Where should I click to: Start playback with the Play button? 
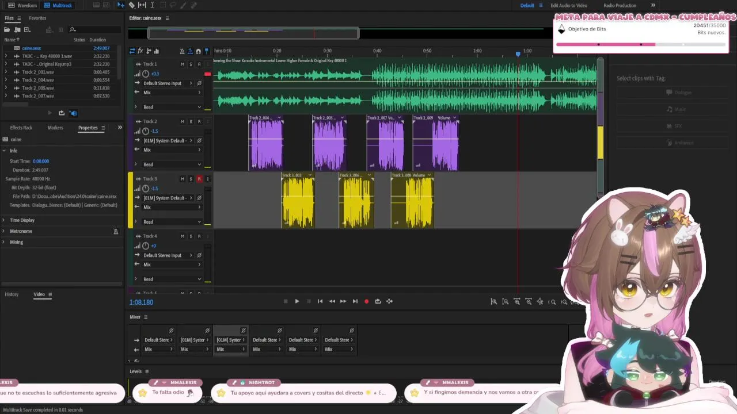(297, 301)
